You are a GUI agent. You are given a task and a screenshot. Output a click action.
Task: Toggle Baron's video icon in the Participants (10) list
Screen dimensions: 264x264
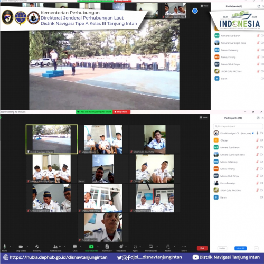pos(262,197)
